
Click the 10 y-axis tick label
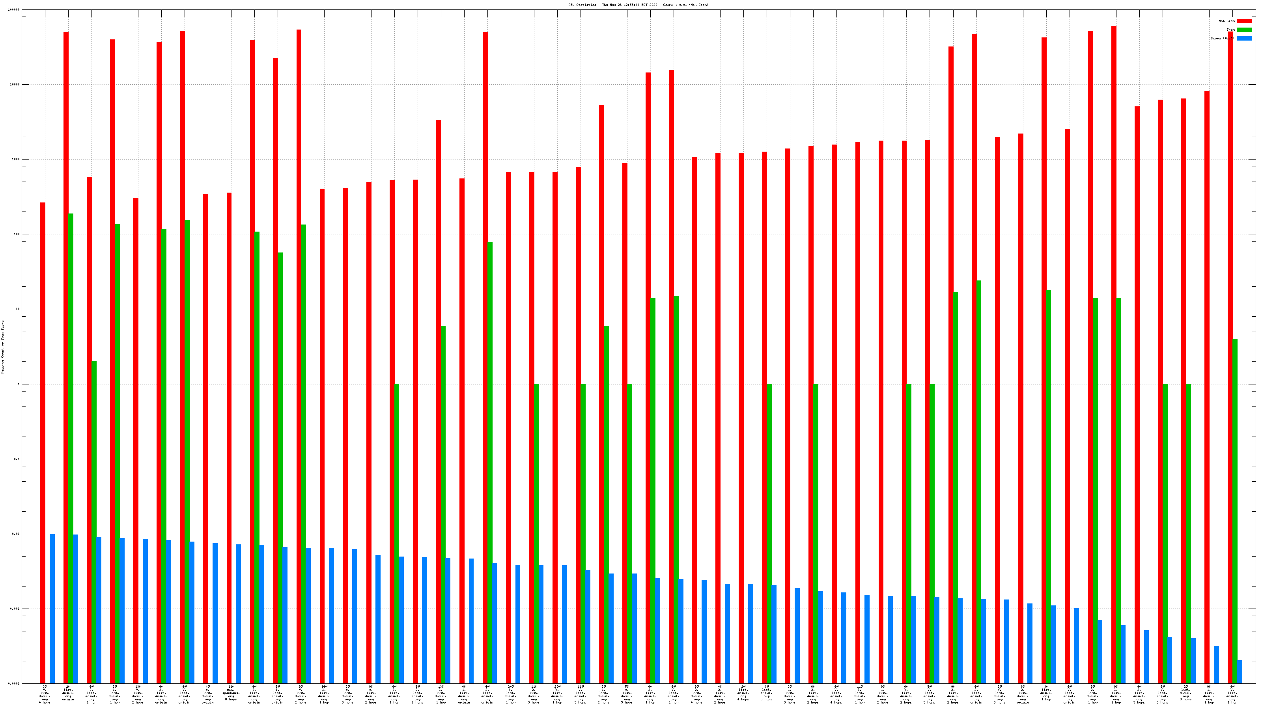point(18,309)
